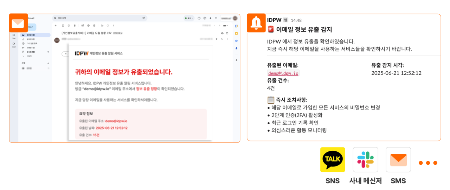Click the plus add-ons icon in side panel
This screenshot has width=450, height=190.
click(x=236, y=60)
